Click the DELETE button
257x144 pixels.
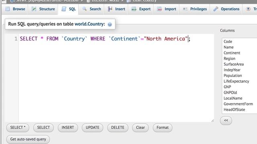tap(118, 128)
